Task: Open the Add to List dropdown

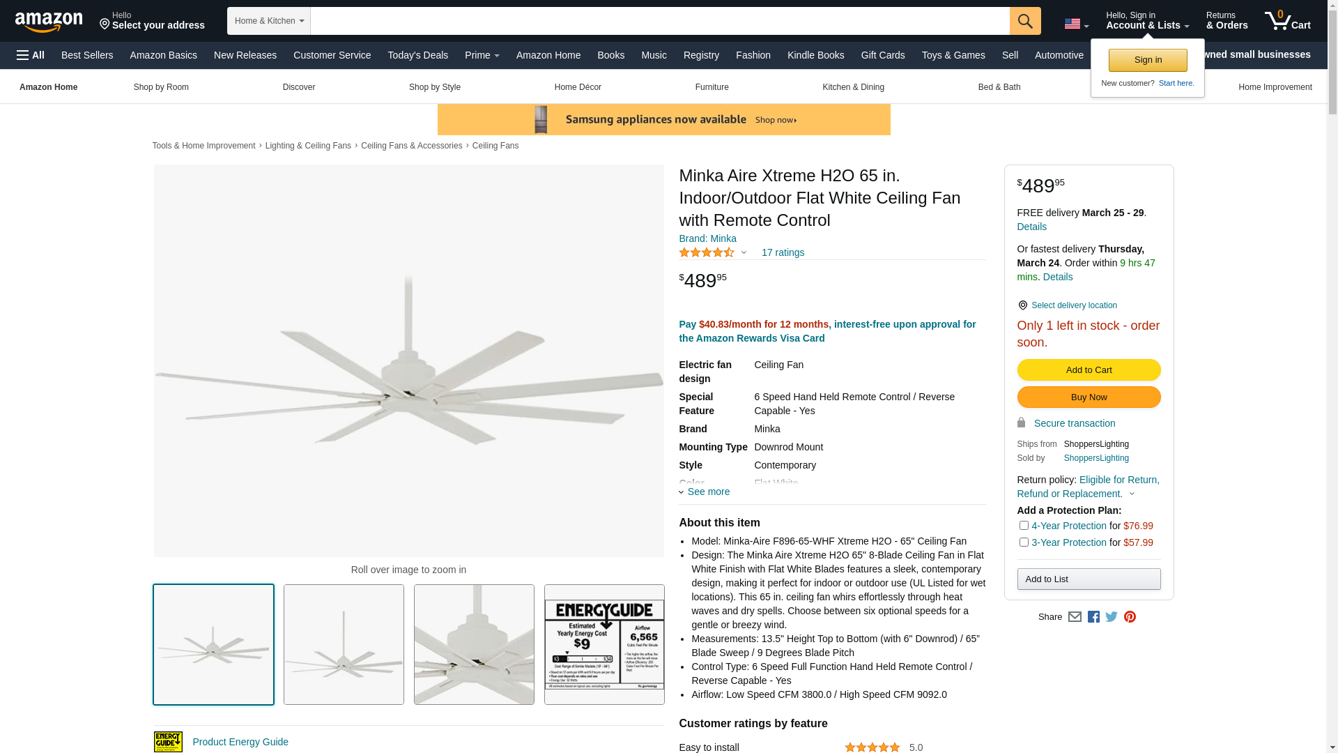Action: point(1089,579)
